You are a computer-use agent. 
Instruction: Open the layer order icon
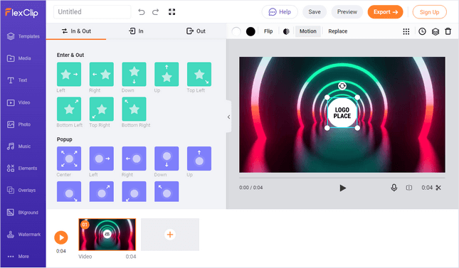(x=436, y=31)
